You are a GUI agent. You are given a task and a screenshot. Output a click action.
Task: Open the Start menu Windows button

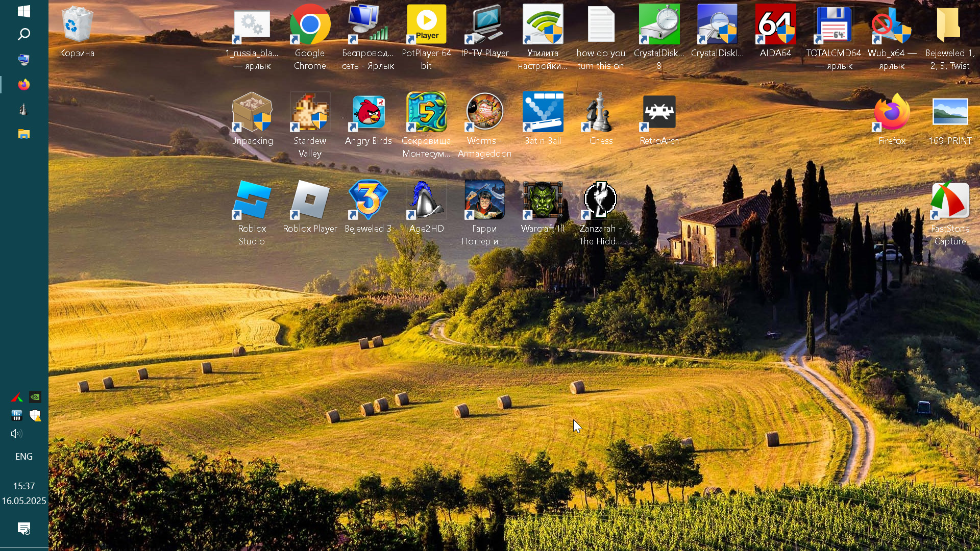[x=23, y=11]
